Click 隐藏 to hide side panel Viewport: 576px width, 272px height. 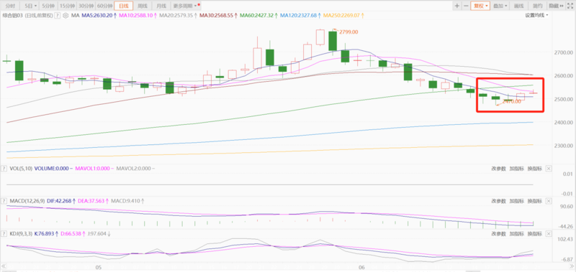(556, 6)
